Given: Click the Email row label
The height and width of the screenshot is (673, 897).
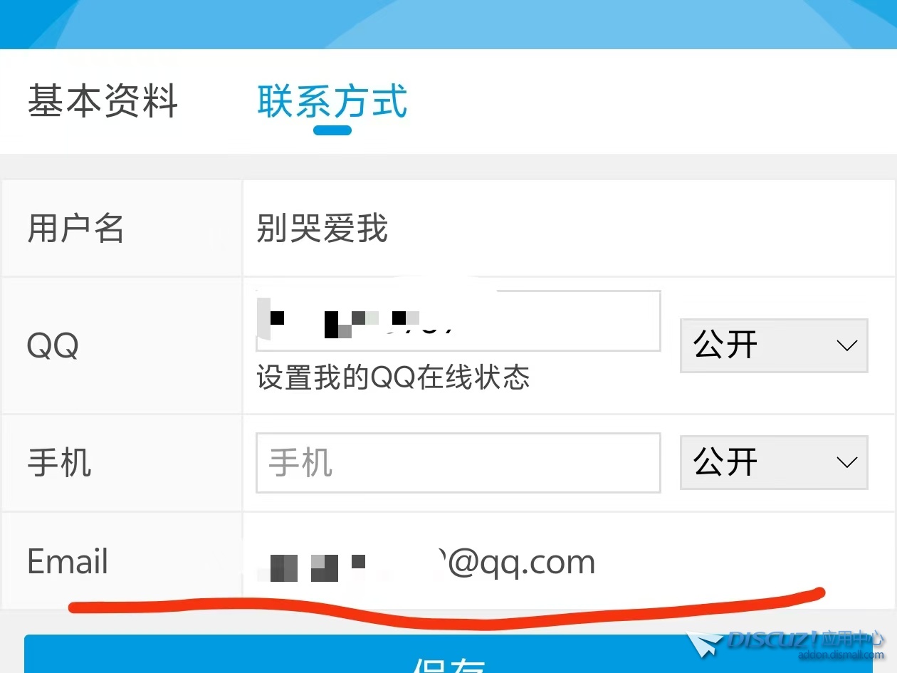Looking at the screenshot, I should click(68, 562).
